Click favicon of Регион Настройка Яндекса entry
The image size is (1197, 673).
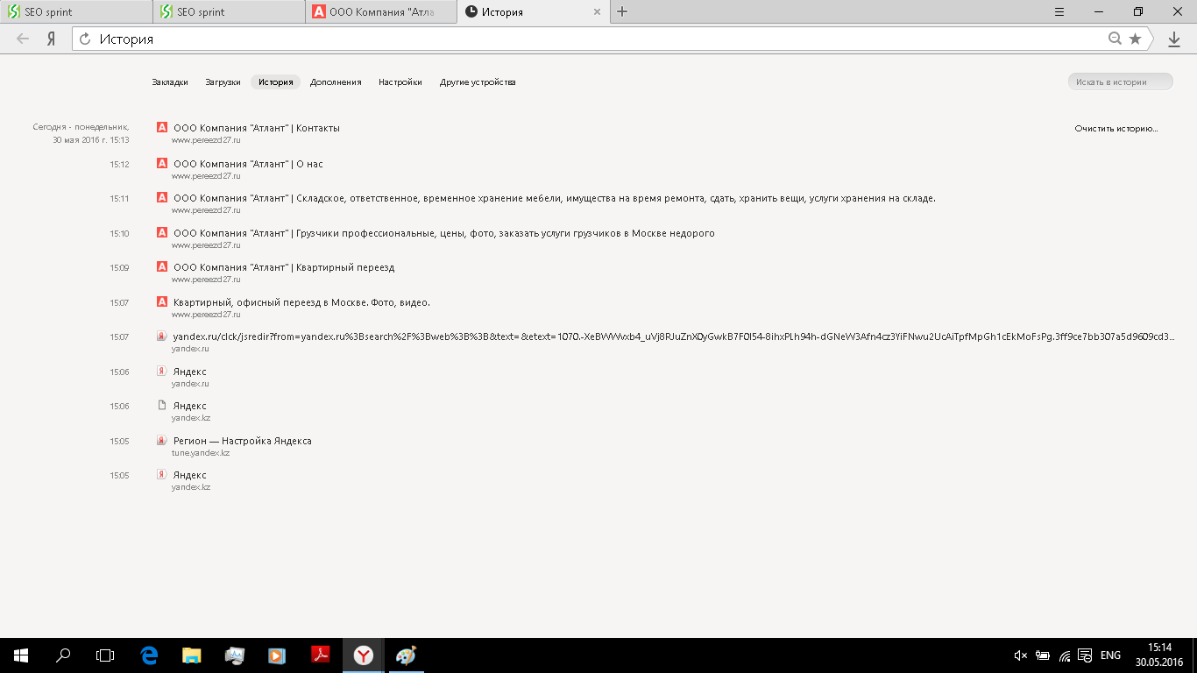click(161, 440)
